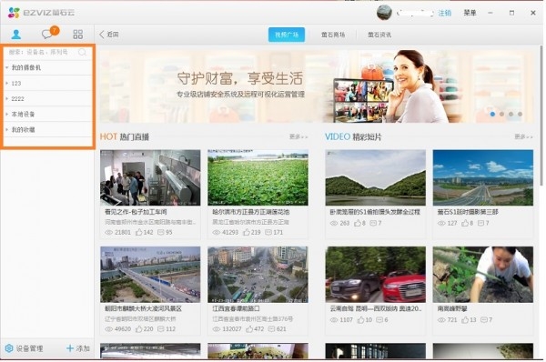546x362 pixels.
Task: Select the third banner carousel dot
Action: point(511,114)
